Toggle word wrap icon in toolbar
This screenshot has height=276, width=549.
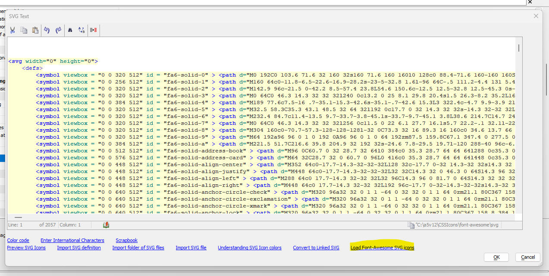(x=93, y=30)
